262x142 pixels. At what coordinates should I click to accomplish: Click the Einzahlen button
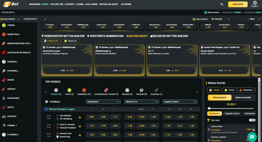pyautogui.click(x=238, y=4)
